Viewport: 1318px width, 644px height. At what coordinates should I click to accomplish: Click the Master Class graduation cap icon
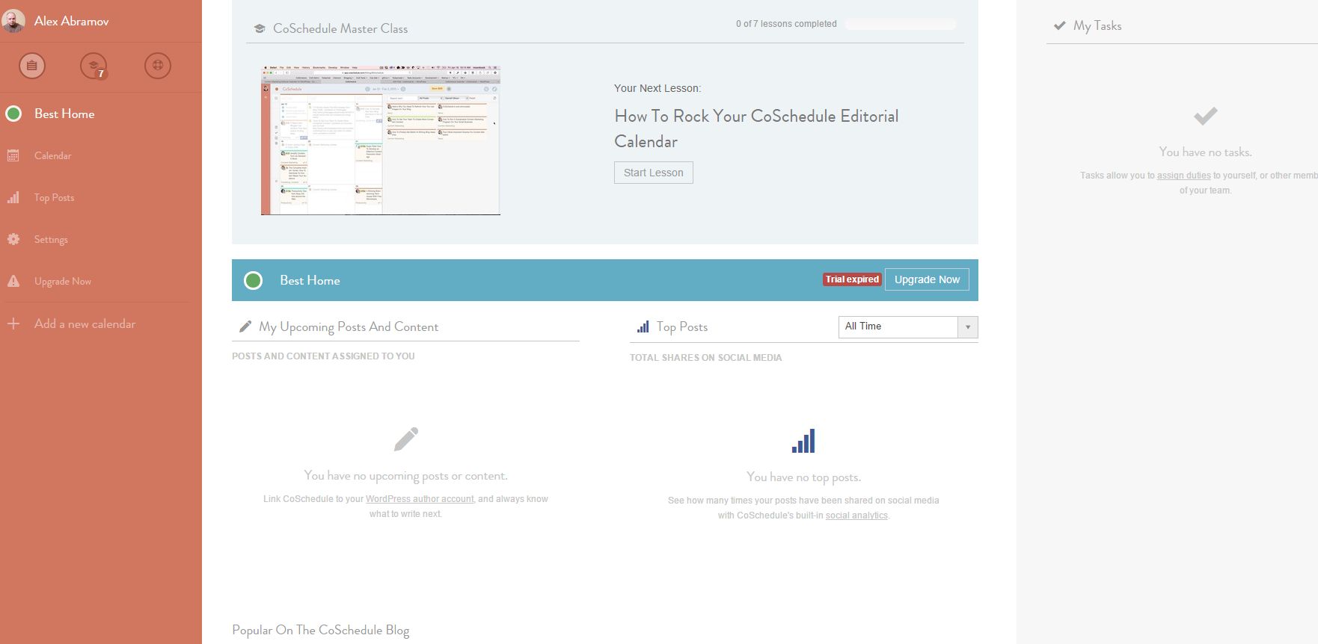pos(260,28)
